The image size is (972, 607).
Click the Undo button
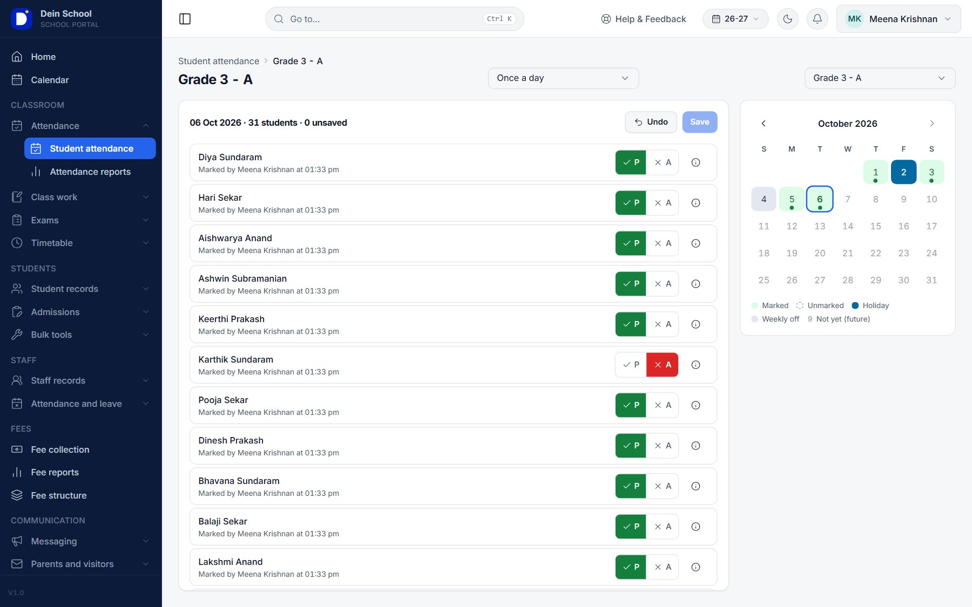[651, 122]
